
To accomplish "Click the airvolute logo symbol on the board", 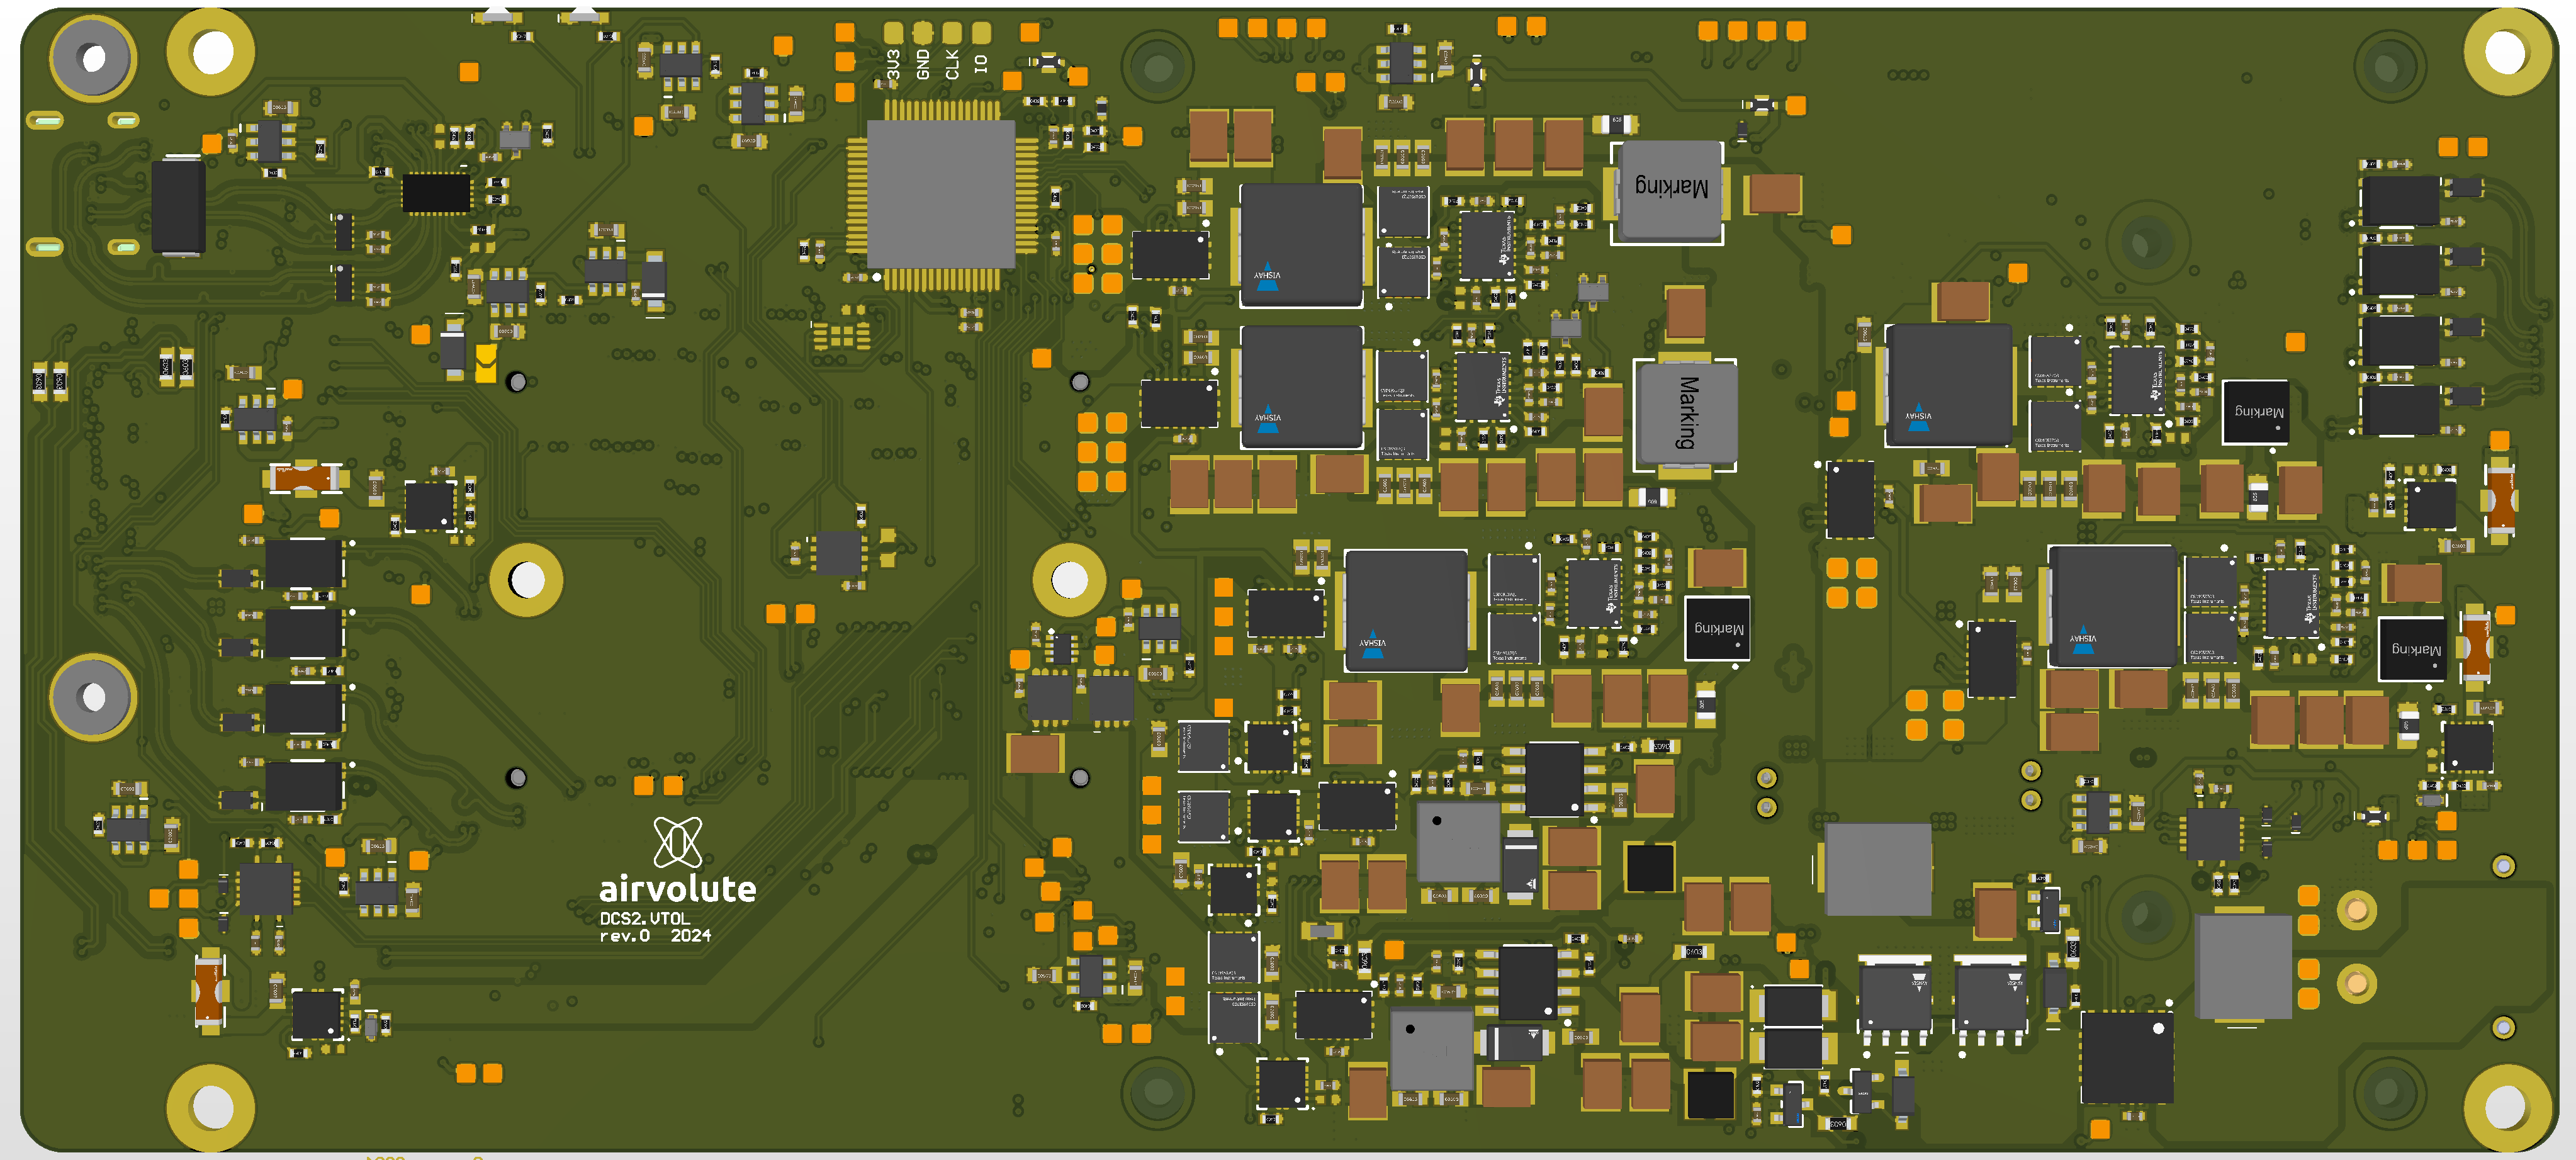I will click(678, 842).
